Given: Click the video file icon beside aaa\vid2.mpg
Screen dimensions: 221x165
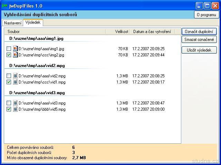Looking at the screenshot, I should click(15, 76).
